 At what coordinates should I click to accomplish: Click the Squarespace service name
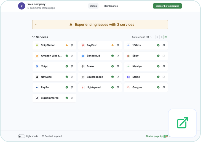tap(95, 77)
